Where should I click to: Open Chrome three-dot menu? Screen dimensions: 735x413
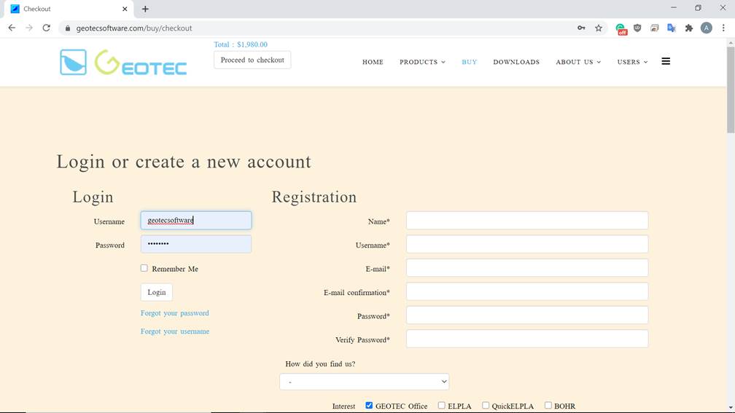click(x=724, y=28)
